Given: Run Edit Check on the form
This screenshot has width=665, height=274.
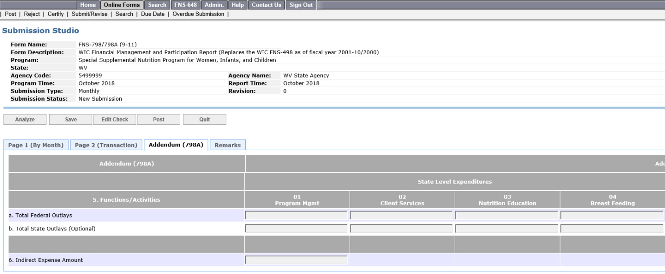Looking at the screenshot, I should coord(114,119).
